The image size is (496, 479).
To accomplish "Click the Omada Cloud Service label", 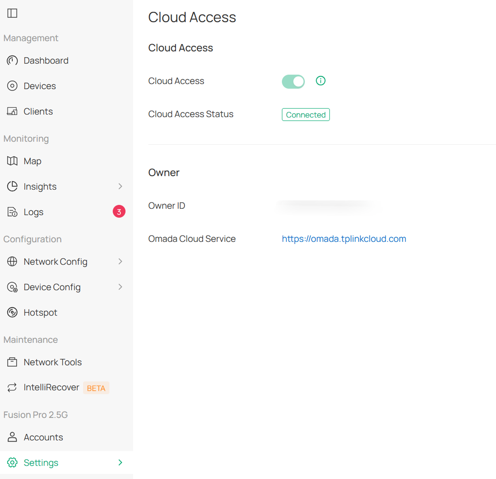I will [192, 239].
